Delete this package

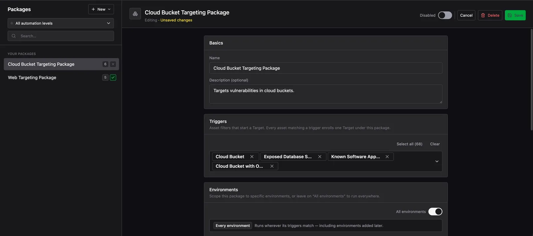490,15
